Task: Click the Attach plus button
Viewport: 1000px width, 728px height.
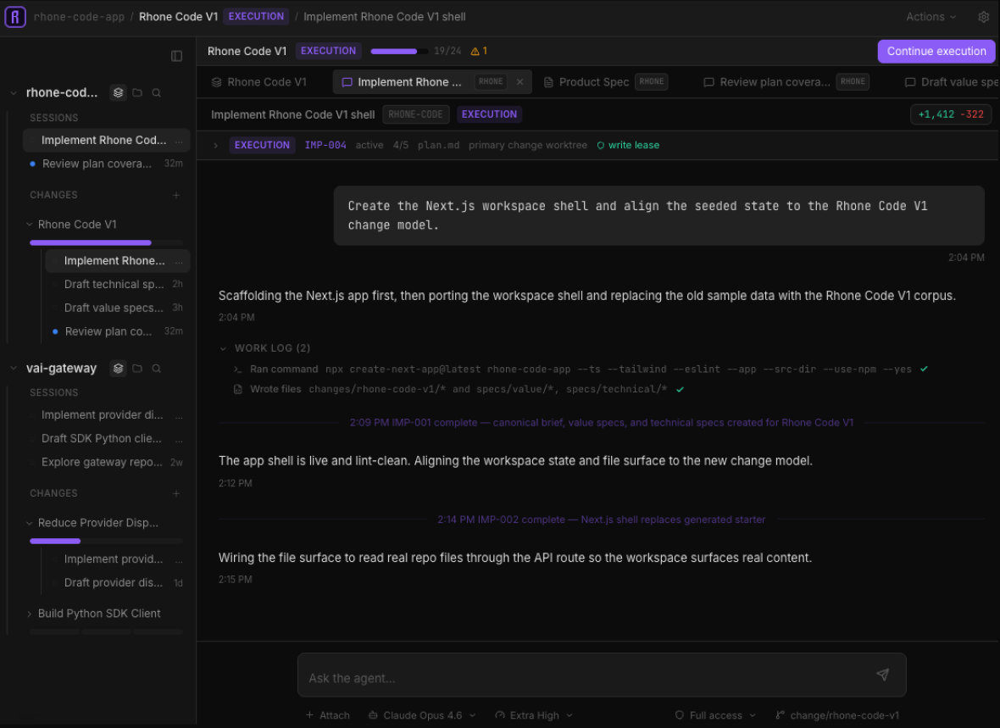Action: (x=328, y=715)
